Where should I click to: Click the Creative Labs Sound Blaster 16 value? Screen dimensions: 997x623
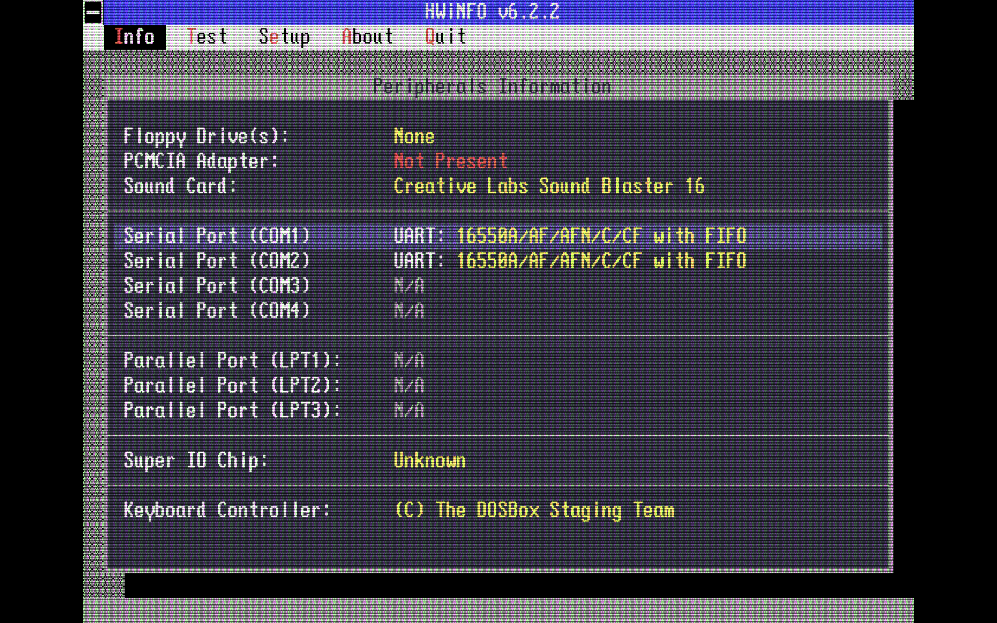pyautogui.click(x=548, y=187)
